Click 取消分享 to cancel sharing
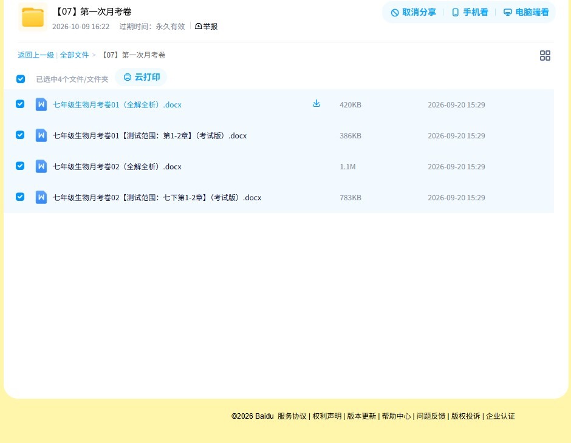The height and width of the screenshot is (443, 571). point(413,12)
